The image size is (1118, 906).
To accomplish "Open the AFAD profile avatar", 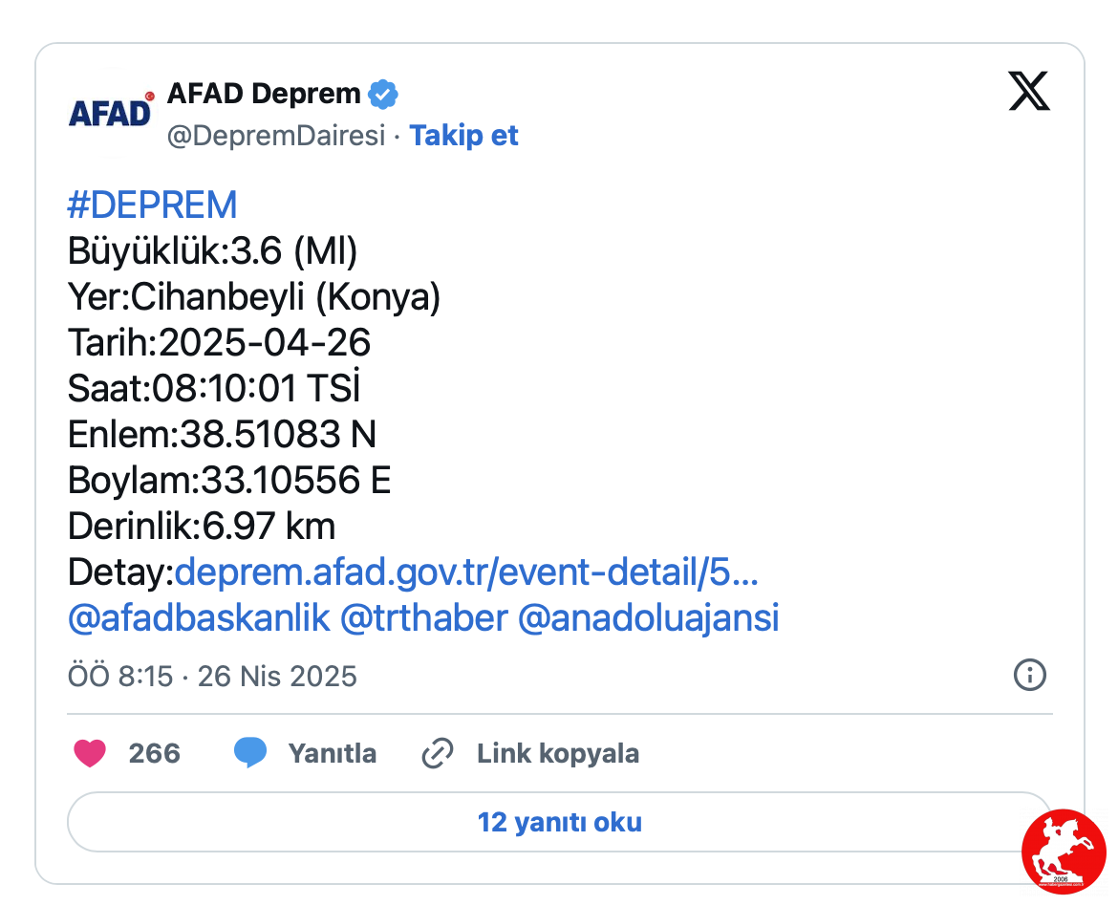I will [x=111, y=114].
